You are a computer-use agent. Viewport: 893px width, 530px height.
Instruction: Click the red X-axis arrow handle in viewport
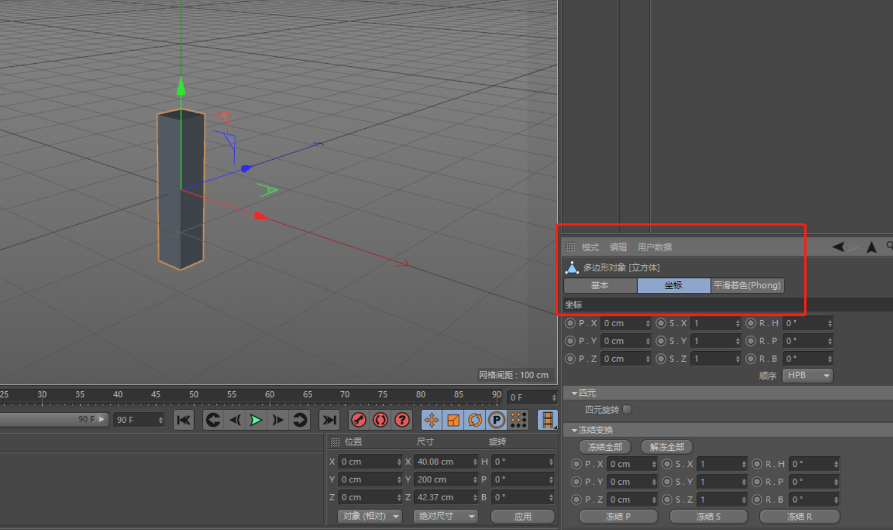click(262, 215)
